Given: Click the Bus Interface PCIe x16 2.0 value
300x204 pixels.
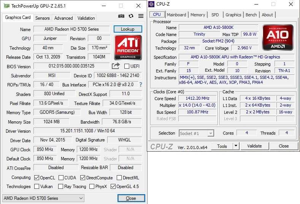Looking at the screenshot, I should [113, 85].
